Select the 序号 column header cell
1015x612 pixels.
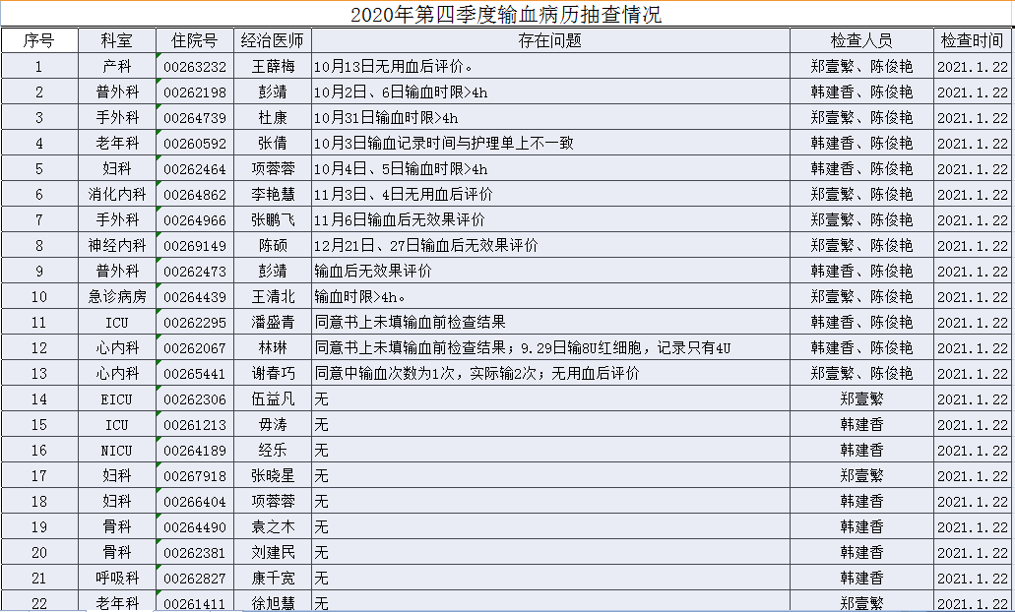[x=39, y=40]
